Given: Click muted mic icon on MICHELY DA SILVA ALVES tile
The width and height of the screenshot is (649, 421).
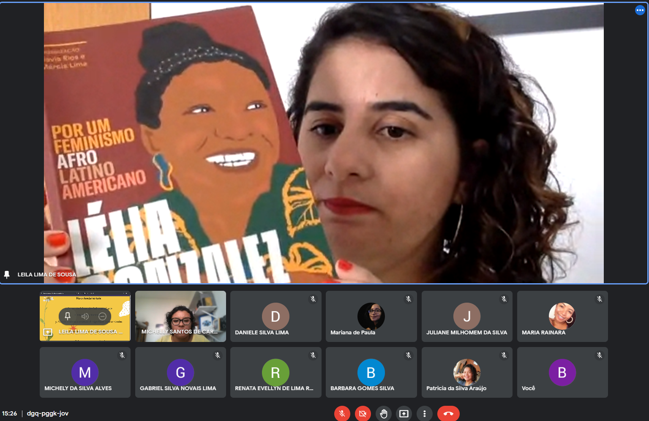Looking at the screenshot, I should tap(122, 355).
